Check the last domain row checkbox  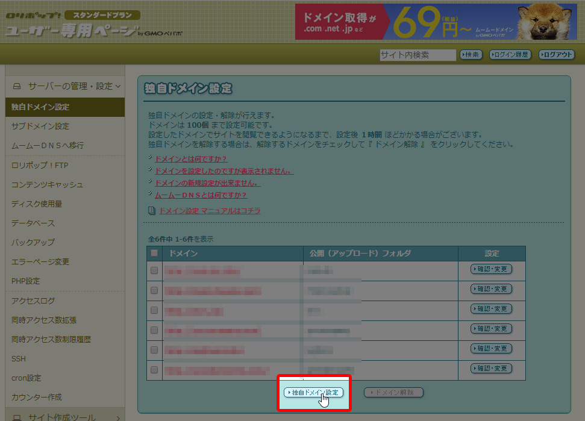point(154,370)
